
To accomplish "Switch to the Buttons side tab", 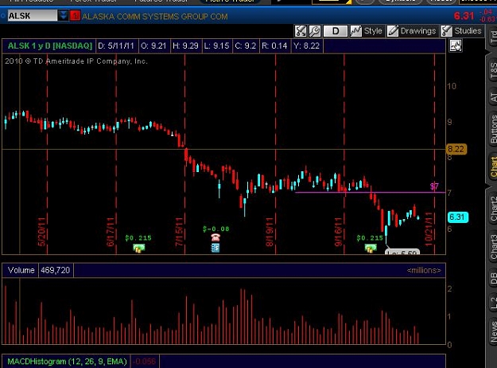I will [x=492, y=129].
